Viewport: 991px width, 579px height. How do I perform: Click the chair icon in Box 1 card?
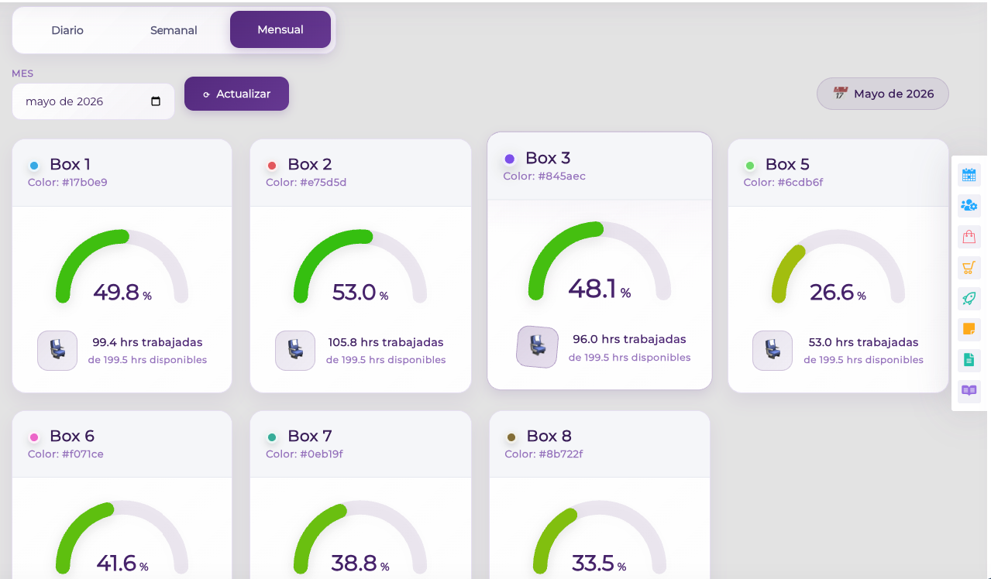(57, 351)
